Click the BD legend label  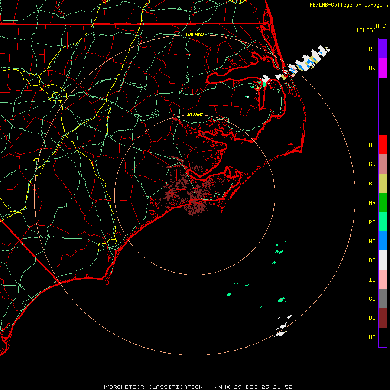click(x=372, y=184)
